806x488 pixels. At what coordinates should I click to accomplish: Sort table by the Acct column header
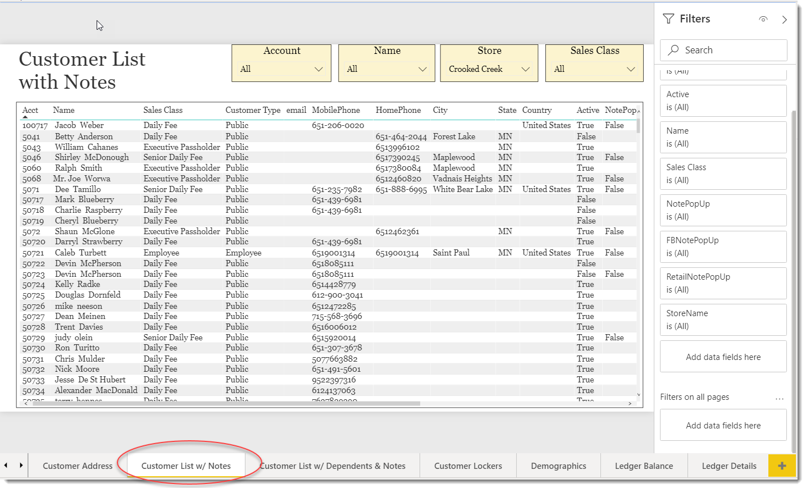(30, 110)
